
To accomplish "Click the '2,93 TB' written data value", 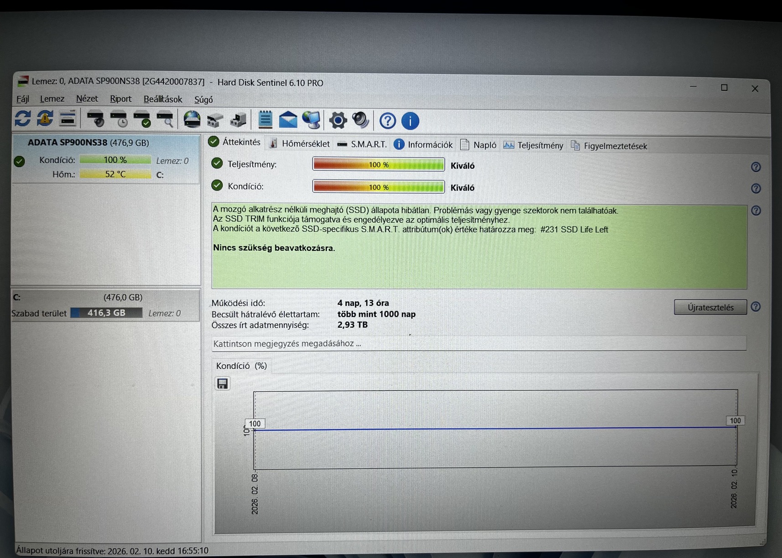I will tap(353, 325).
